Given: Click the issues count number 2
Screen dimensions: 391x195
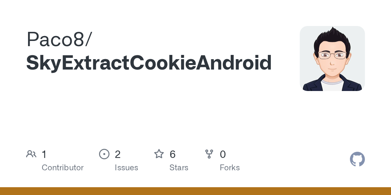Looking at the screenshot, I should (x=118, y=154).
